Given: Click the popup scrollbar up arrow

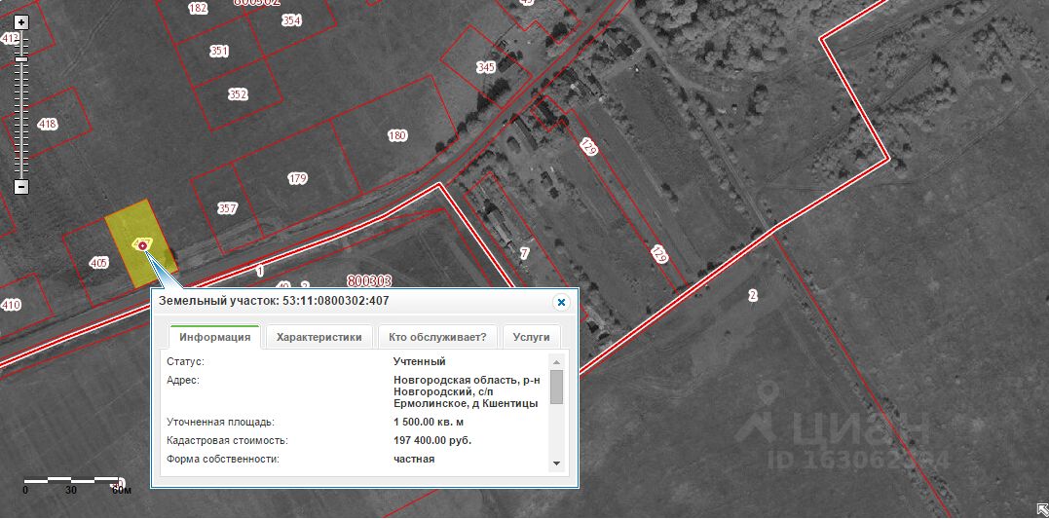Looking at the screenshot, I should click(556, 362).
